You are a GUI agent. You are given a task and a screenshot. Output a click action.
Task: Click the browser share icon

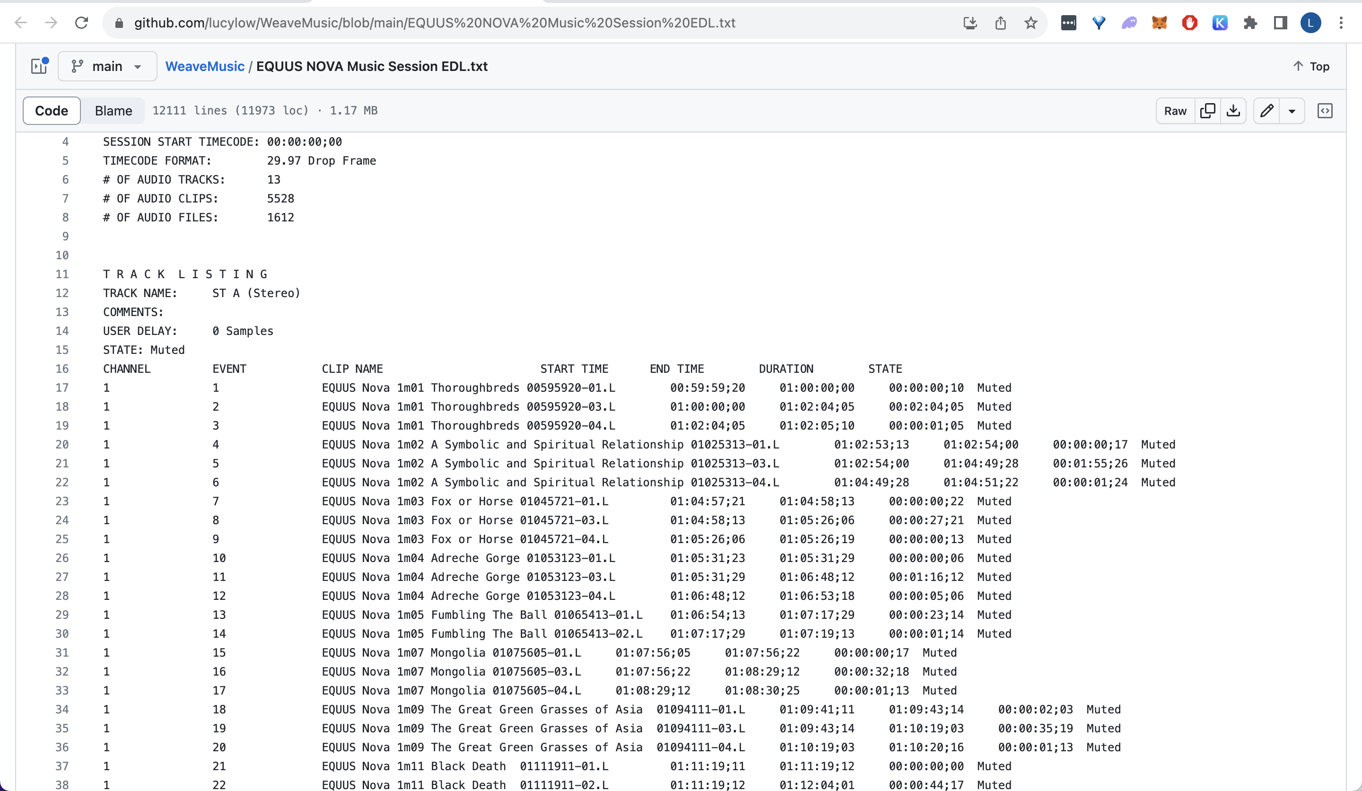pos(1000,23)
